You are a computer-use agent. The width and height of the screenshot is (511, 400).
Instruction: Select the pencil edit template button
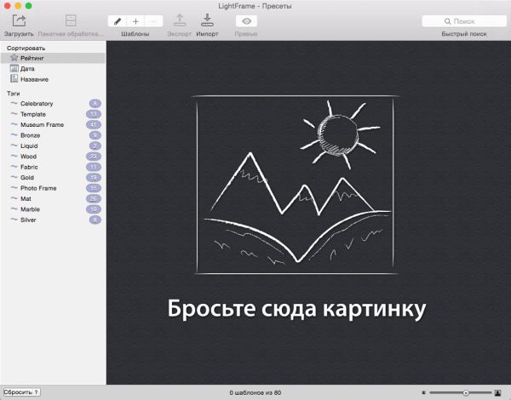pos(118,21)
